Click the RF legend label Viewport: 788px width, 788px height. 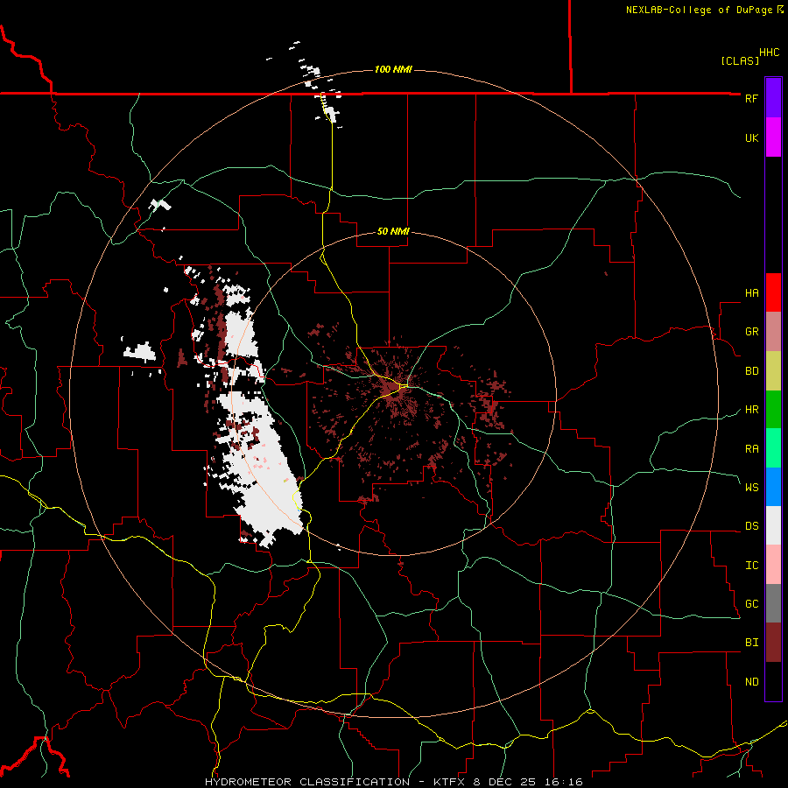pyautogui.click(x=751, y=98)
